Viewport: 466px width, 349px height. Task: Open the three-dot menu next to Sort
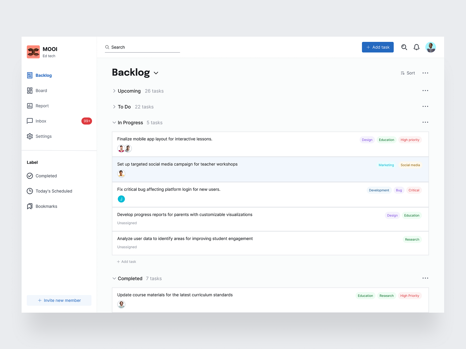tap(425, 73)
